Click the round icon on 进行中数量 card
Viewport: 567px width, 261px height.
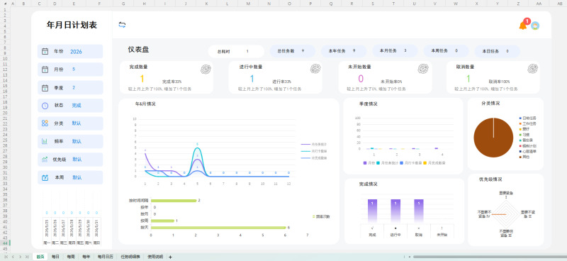[x=315, y=69]
